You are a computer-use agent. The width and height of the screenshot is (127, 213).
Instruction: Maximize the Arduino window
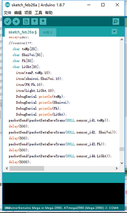point(103,5)
